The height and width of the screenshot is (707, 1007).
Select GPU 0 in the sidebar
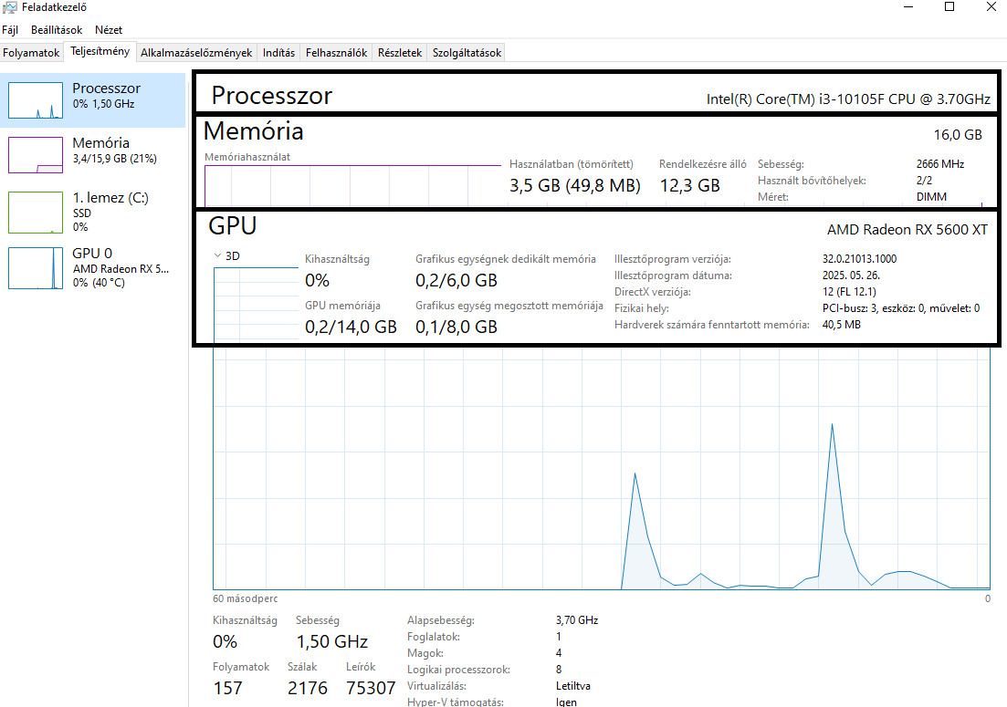[x=92, y=267]
